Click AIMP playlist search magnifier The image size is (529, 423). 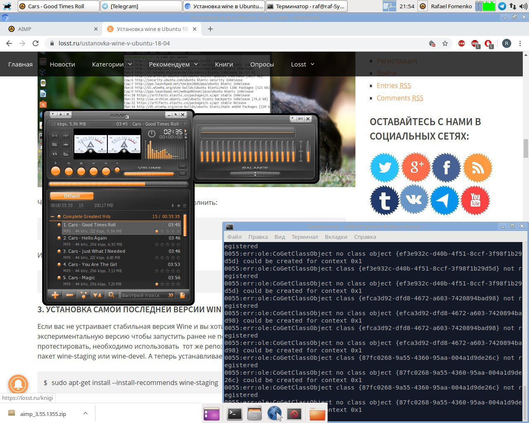(x=112, y=295)
